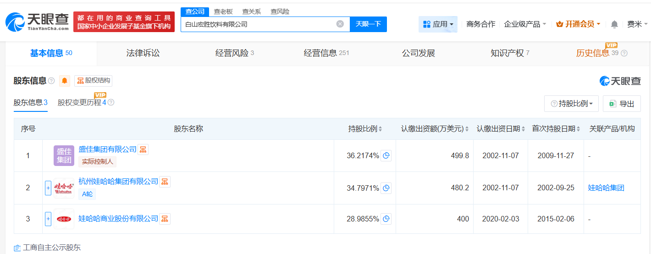Clear the search box with the X icon
The image size is (651, 254).
click(340, 24)
